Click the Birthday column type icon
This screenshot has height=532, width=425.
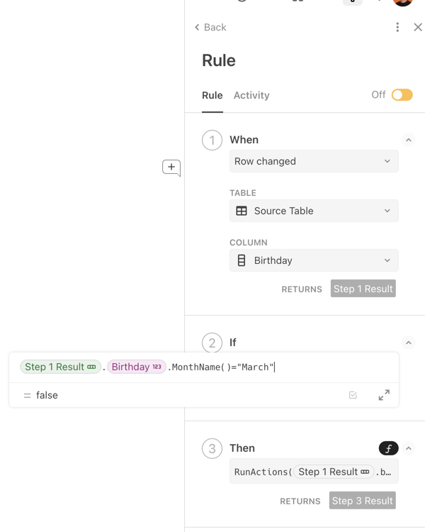click(242, 260)
